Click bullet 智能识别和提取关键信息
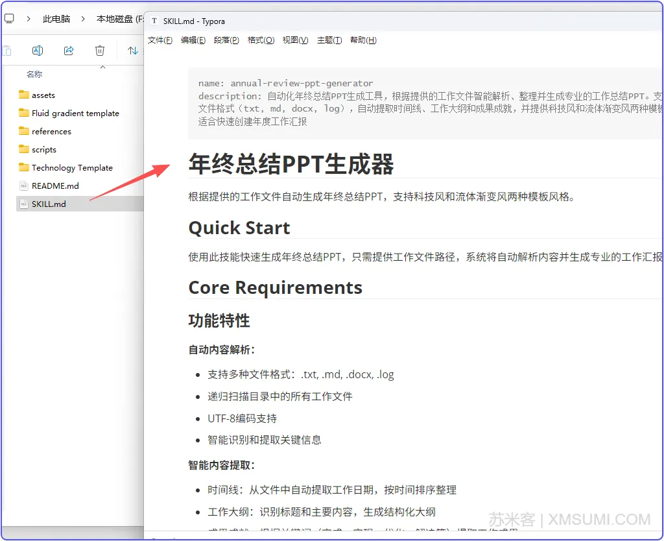 [x=265, y=440]
